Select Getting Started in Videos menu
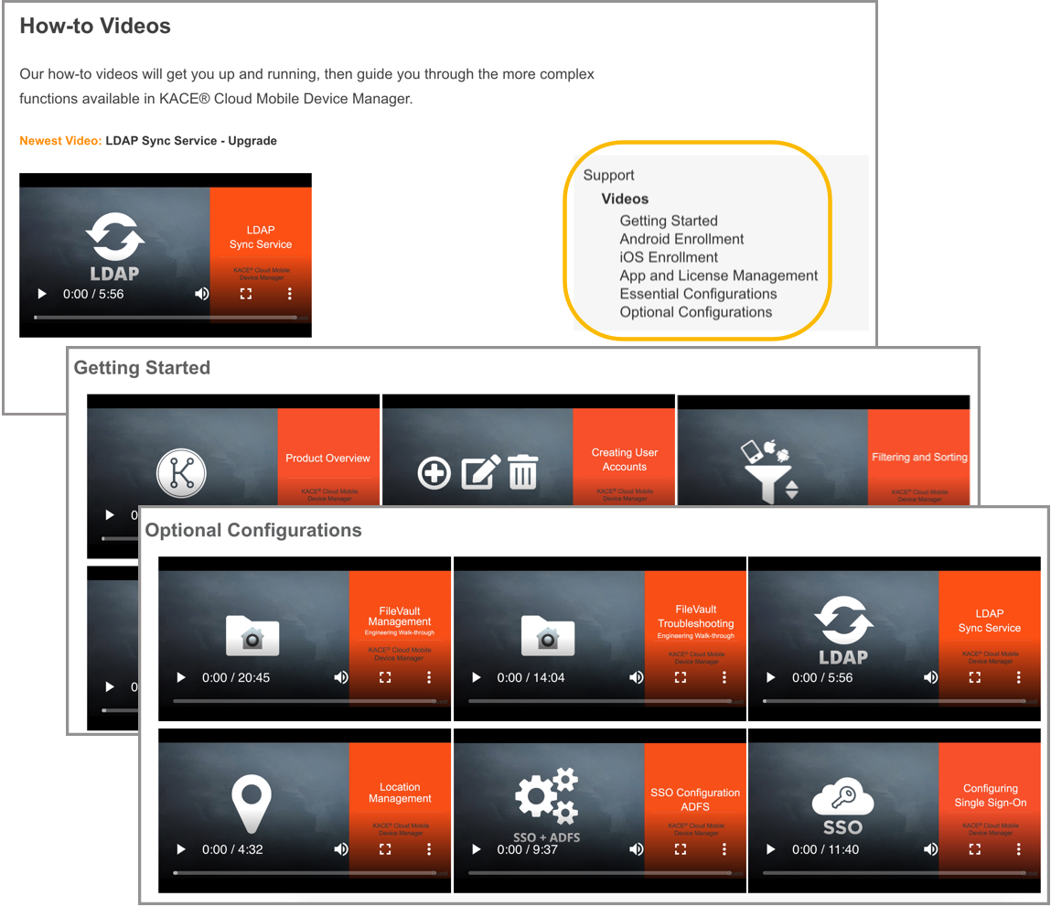The image size is (1051, 907). tap(668, 221)
